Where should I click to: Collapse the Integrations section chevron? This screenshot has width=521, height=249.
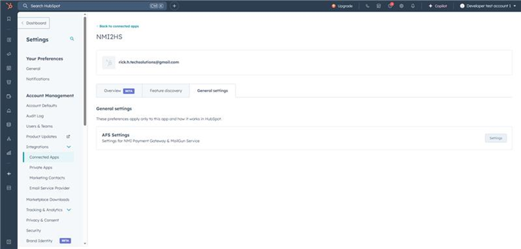pos(69,147)
